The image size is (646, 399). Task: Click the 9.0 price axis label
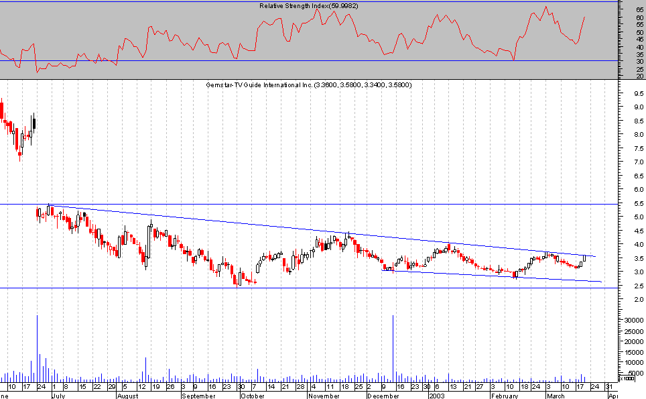point(639,107)
